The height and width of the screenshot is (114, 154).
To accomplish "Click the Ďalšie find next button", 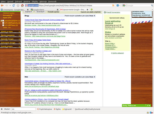I will (x=57, y=109).
